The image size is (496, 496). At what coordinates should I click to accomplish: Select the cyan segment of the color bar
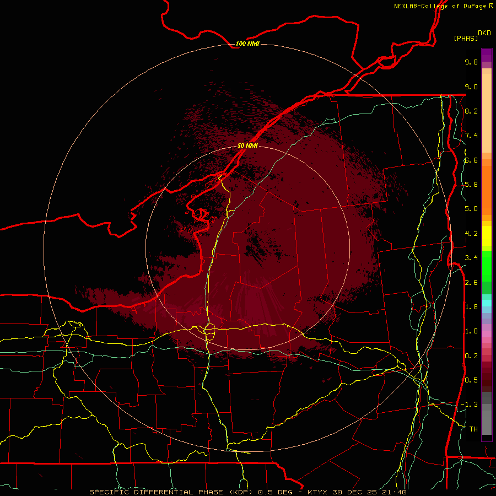(487, 303)
